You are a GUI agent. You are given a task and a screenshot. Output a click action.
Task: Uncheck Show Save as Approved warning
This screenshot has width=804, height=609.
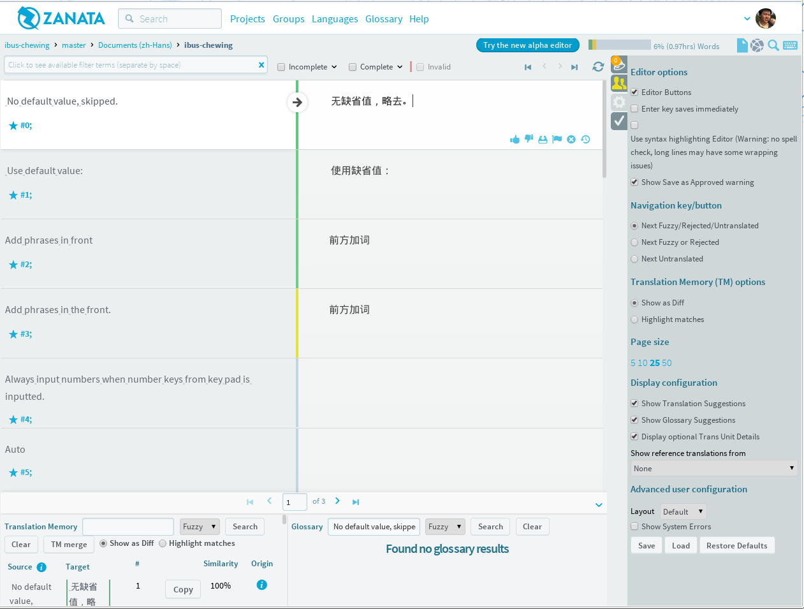[x=634, y=182]
